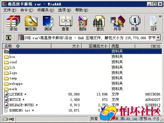The height and width of the screenshot is (123, 164).
Task: Sort by 类型 column header
Action: tap(122, 46)
